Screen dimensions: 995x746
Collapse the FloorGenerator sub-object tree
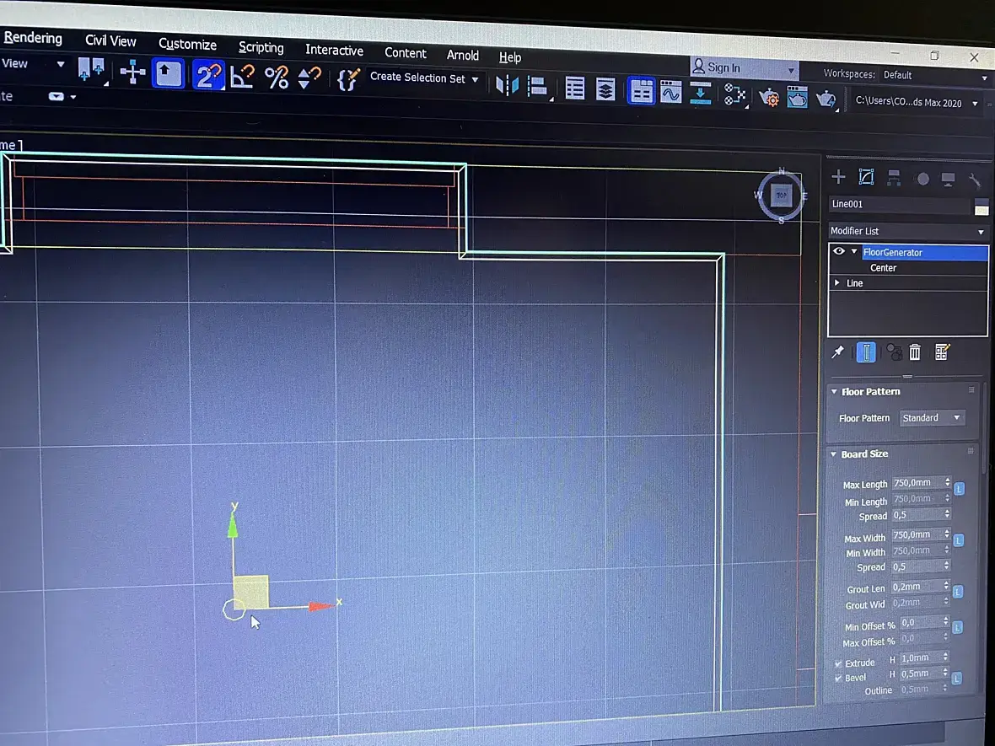pos(854,251)
